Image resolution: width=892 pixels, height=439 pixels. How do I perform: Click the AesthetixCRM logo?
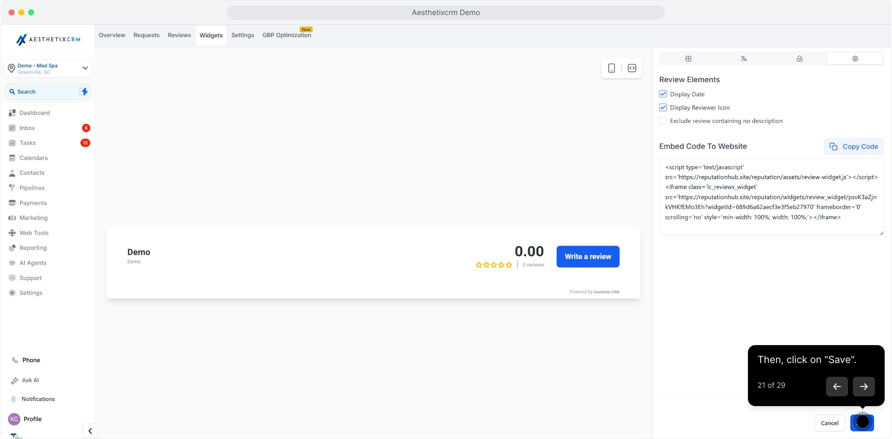48,39
